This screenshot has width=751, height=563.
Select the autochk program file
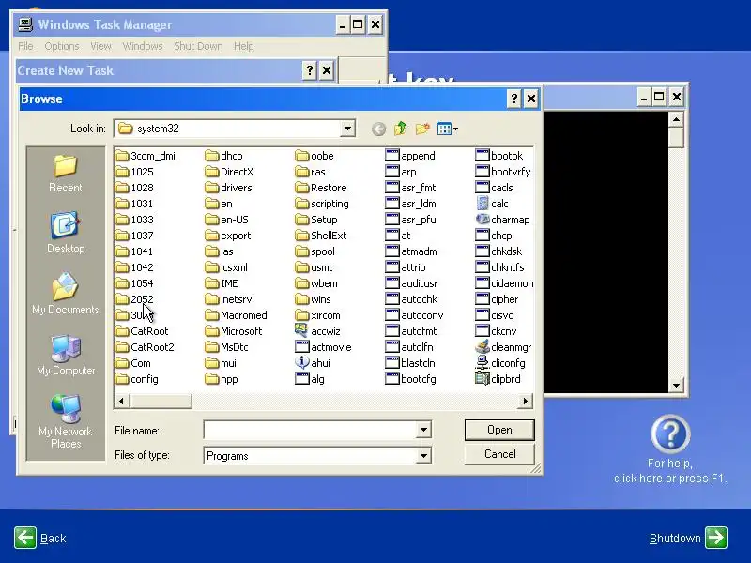412,299
